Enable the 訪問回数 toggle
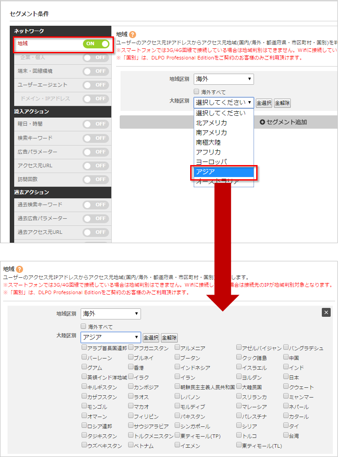 tap(96, 179)
